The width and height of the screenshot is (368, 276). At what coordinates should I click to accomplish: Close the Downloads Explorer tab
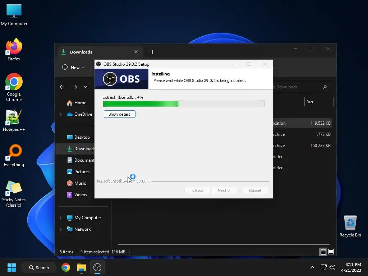click(x=136, y=52)
